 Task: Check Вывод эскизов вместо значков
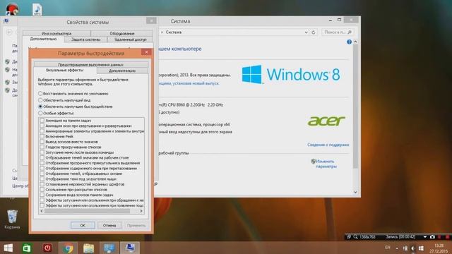(x=42, y=142)
